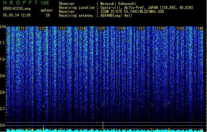Click the red-yellow meteor echo near 1232

pyautogui.click(x=43, y=106)
